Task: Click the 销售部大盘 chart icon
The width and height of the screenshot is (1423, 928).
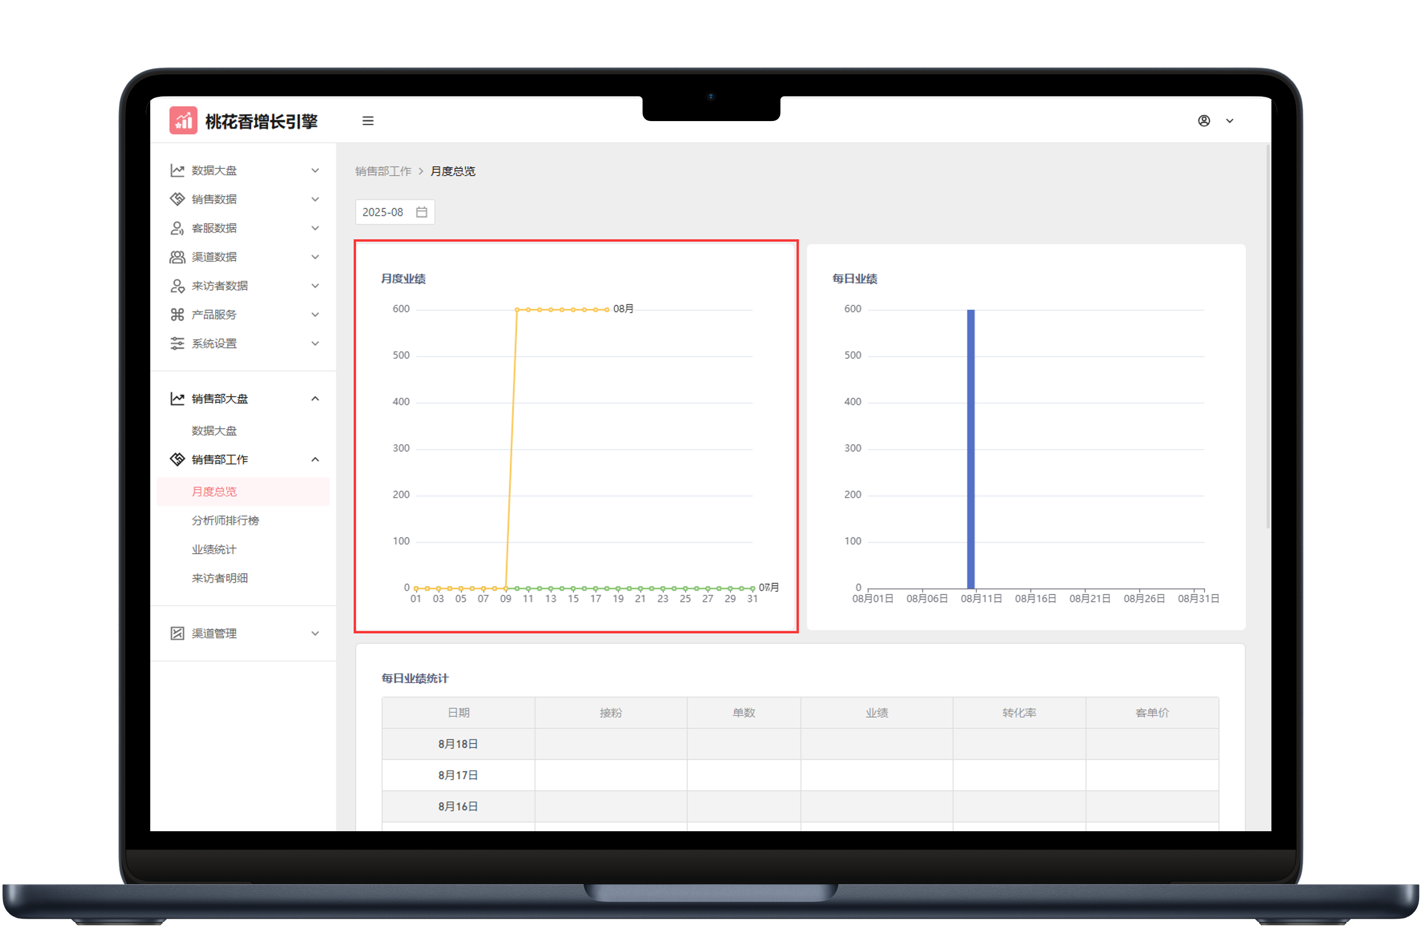Action: (x=177, y=399)
